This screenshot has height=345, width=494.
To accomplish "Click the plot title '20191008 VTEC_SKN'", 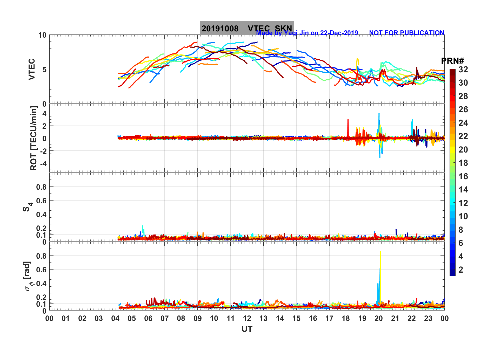I will (247, 28).
